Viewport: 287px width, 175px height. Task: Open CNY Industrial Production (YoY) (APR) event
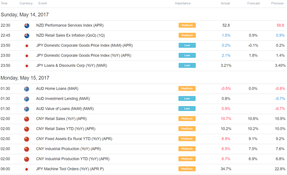pos(68,149)
